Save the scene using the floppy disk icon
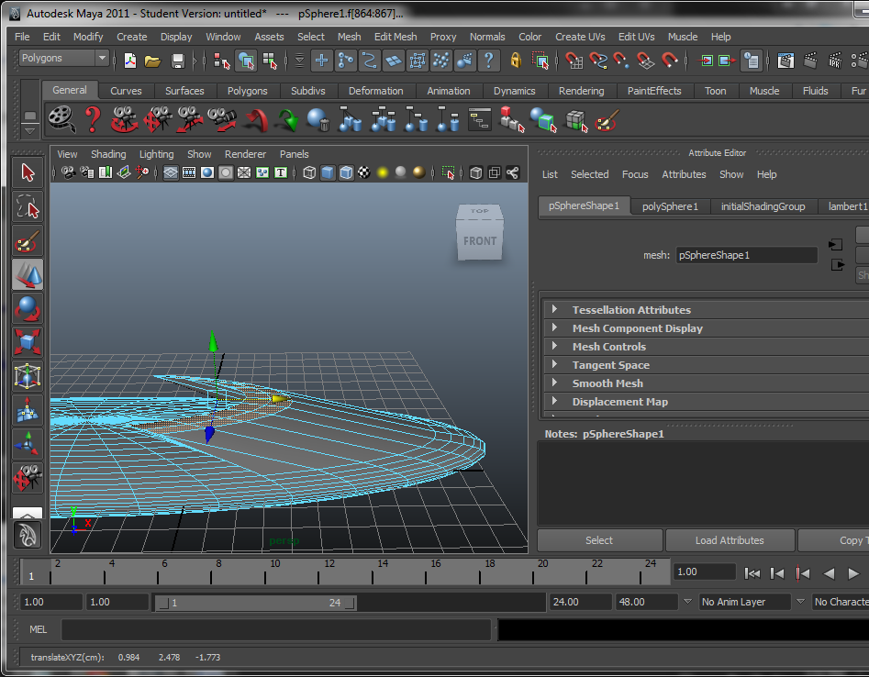Image resolution: width=869 pixels, height=677 pixels. [177, 61]
